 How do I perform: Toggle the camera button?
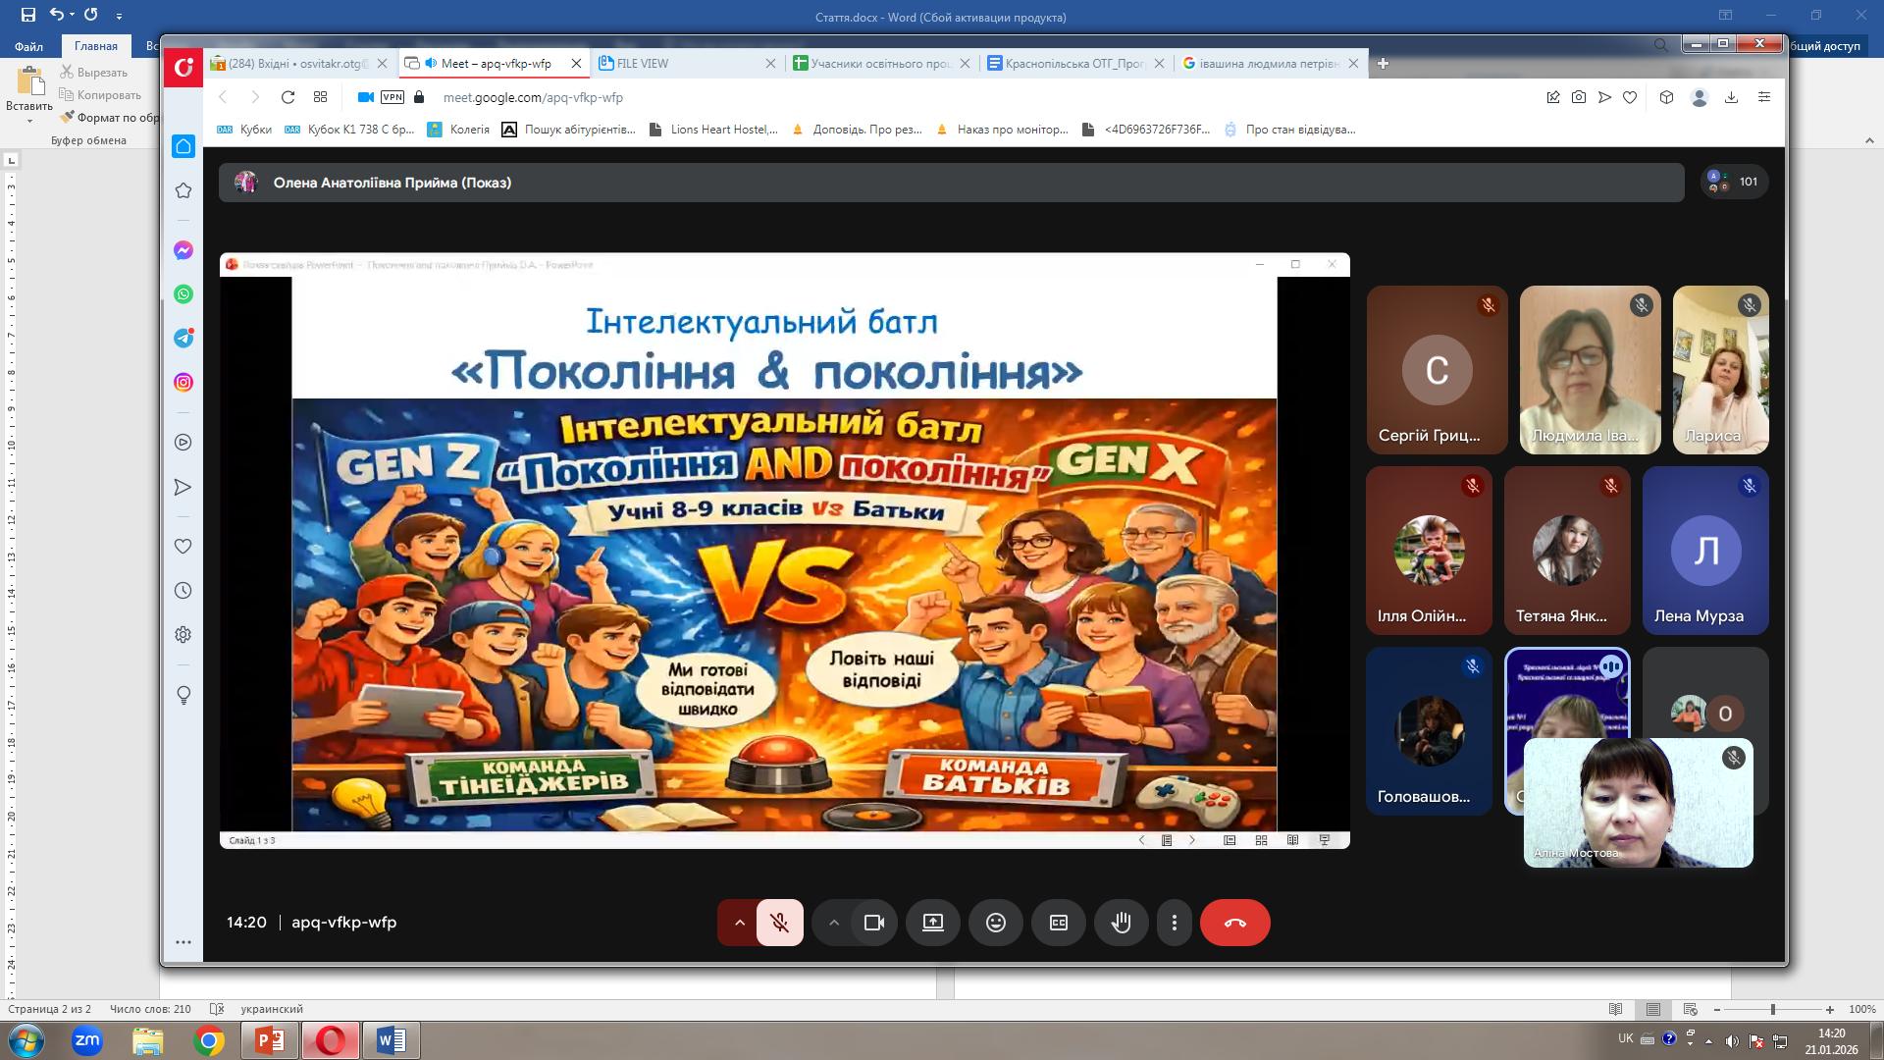tap(873, 923)
